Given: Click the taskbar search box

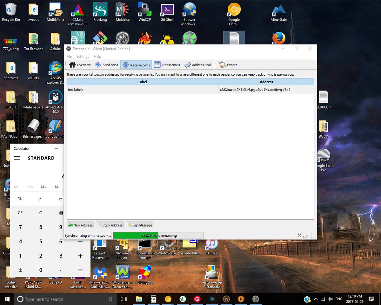Looking at the screenshot, I should [66, 299].
